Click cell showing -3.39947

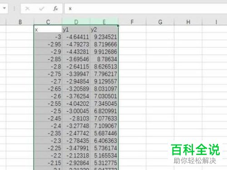click(x=76, y=74)
